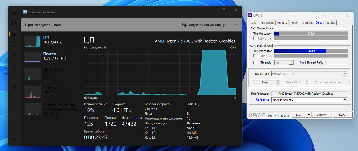This screenshot has width=358, height=151.
Task: Open App history page icon
Action: point(14,44)
